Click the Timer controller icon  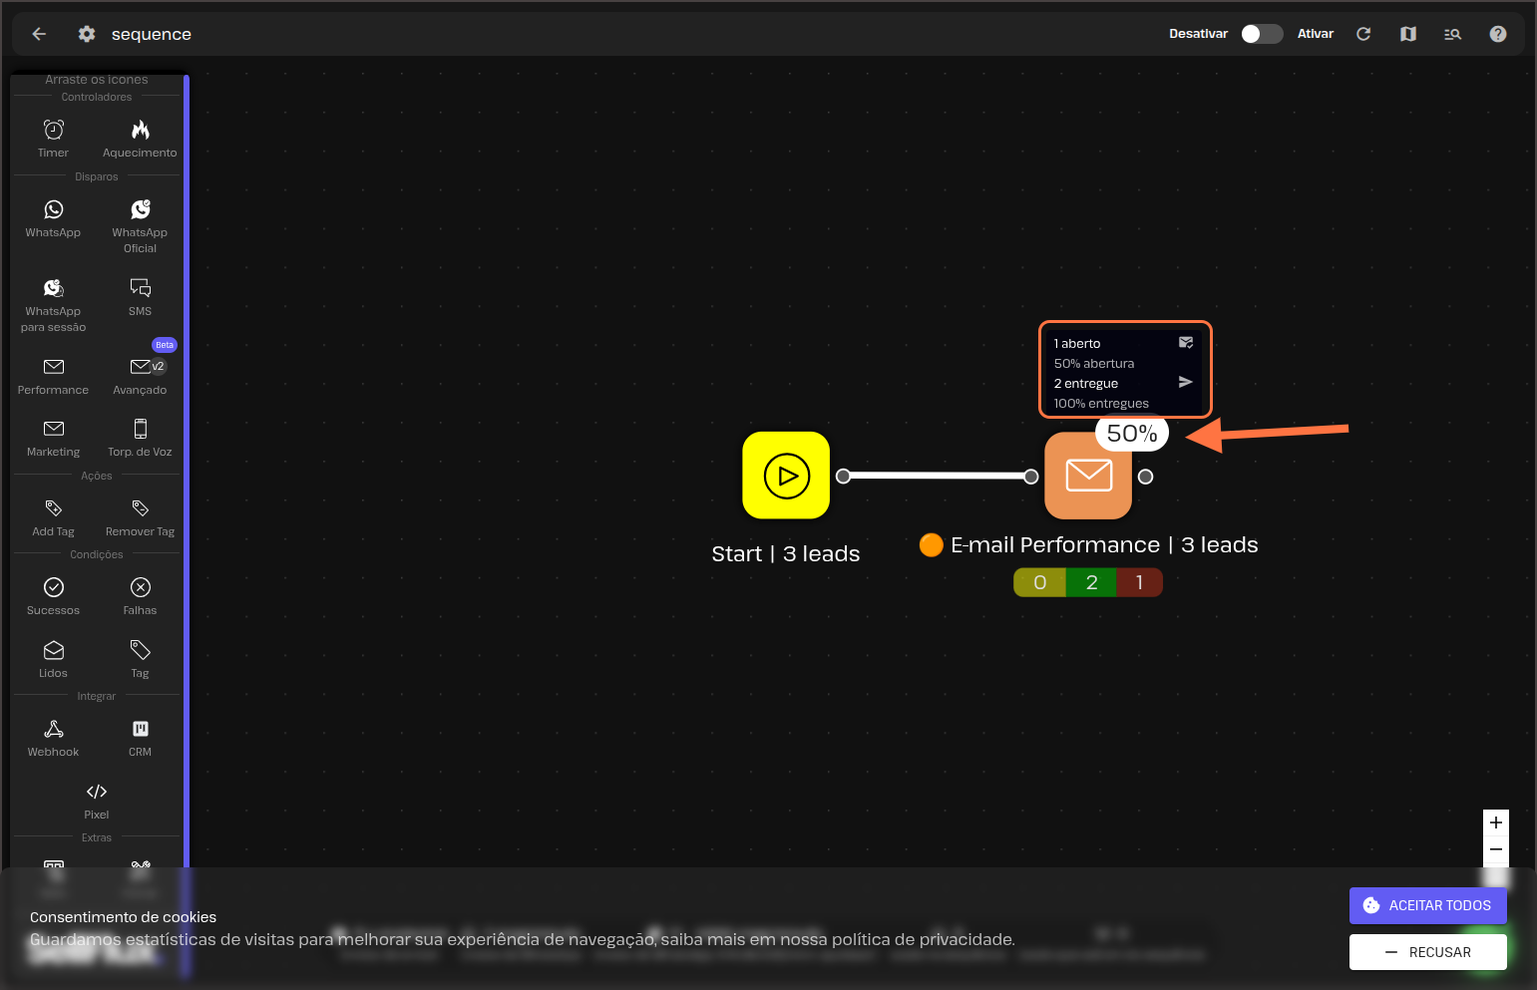[x=54, y=131]
